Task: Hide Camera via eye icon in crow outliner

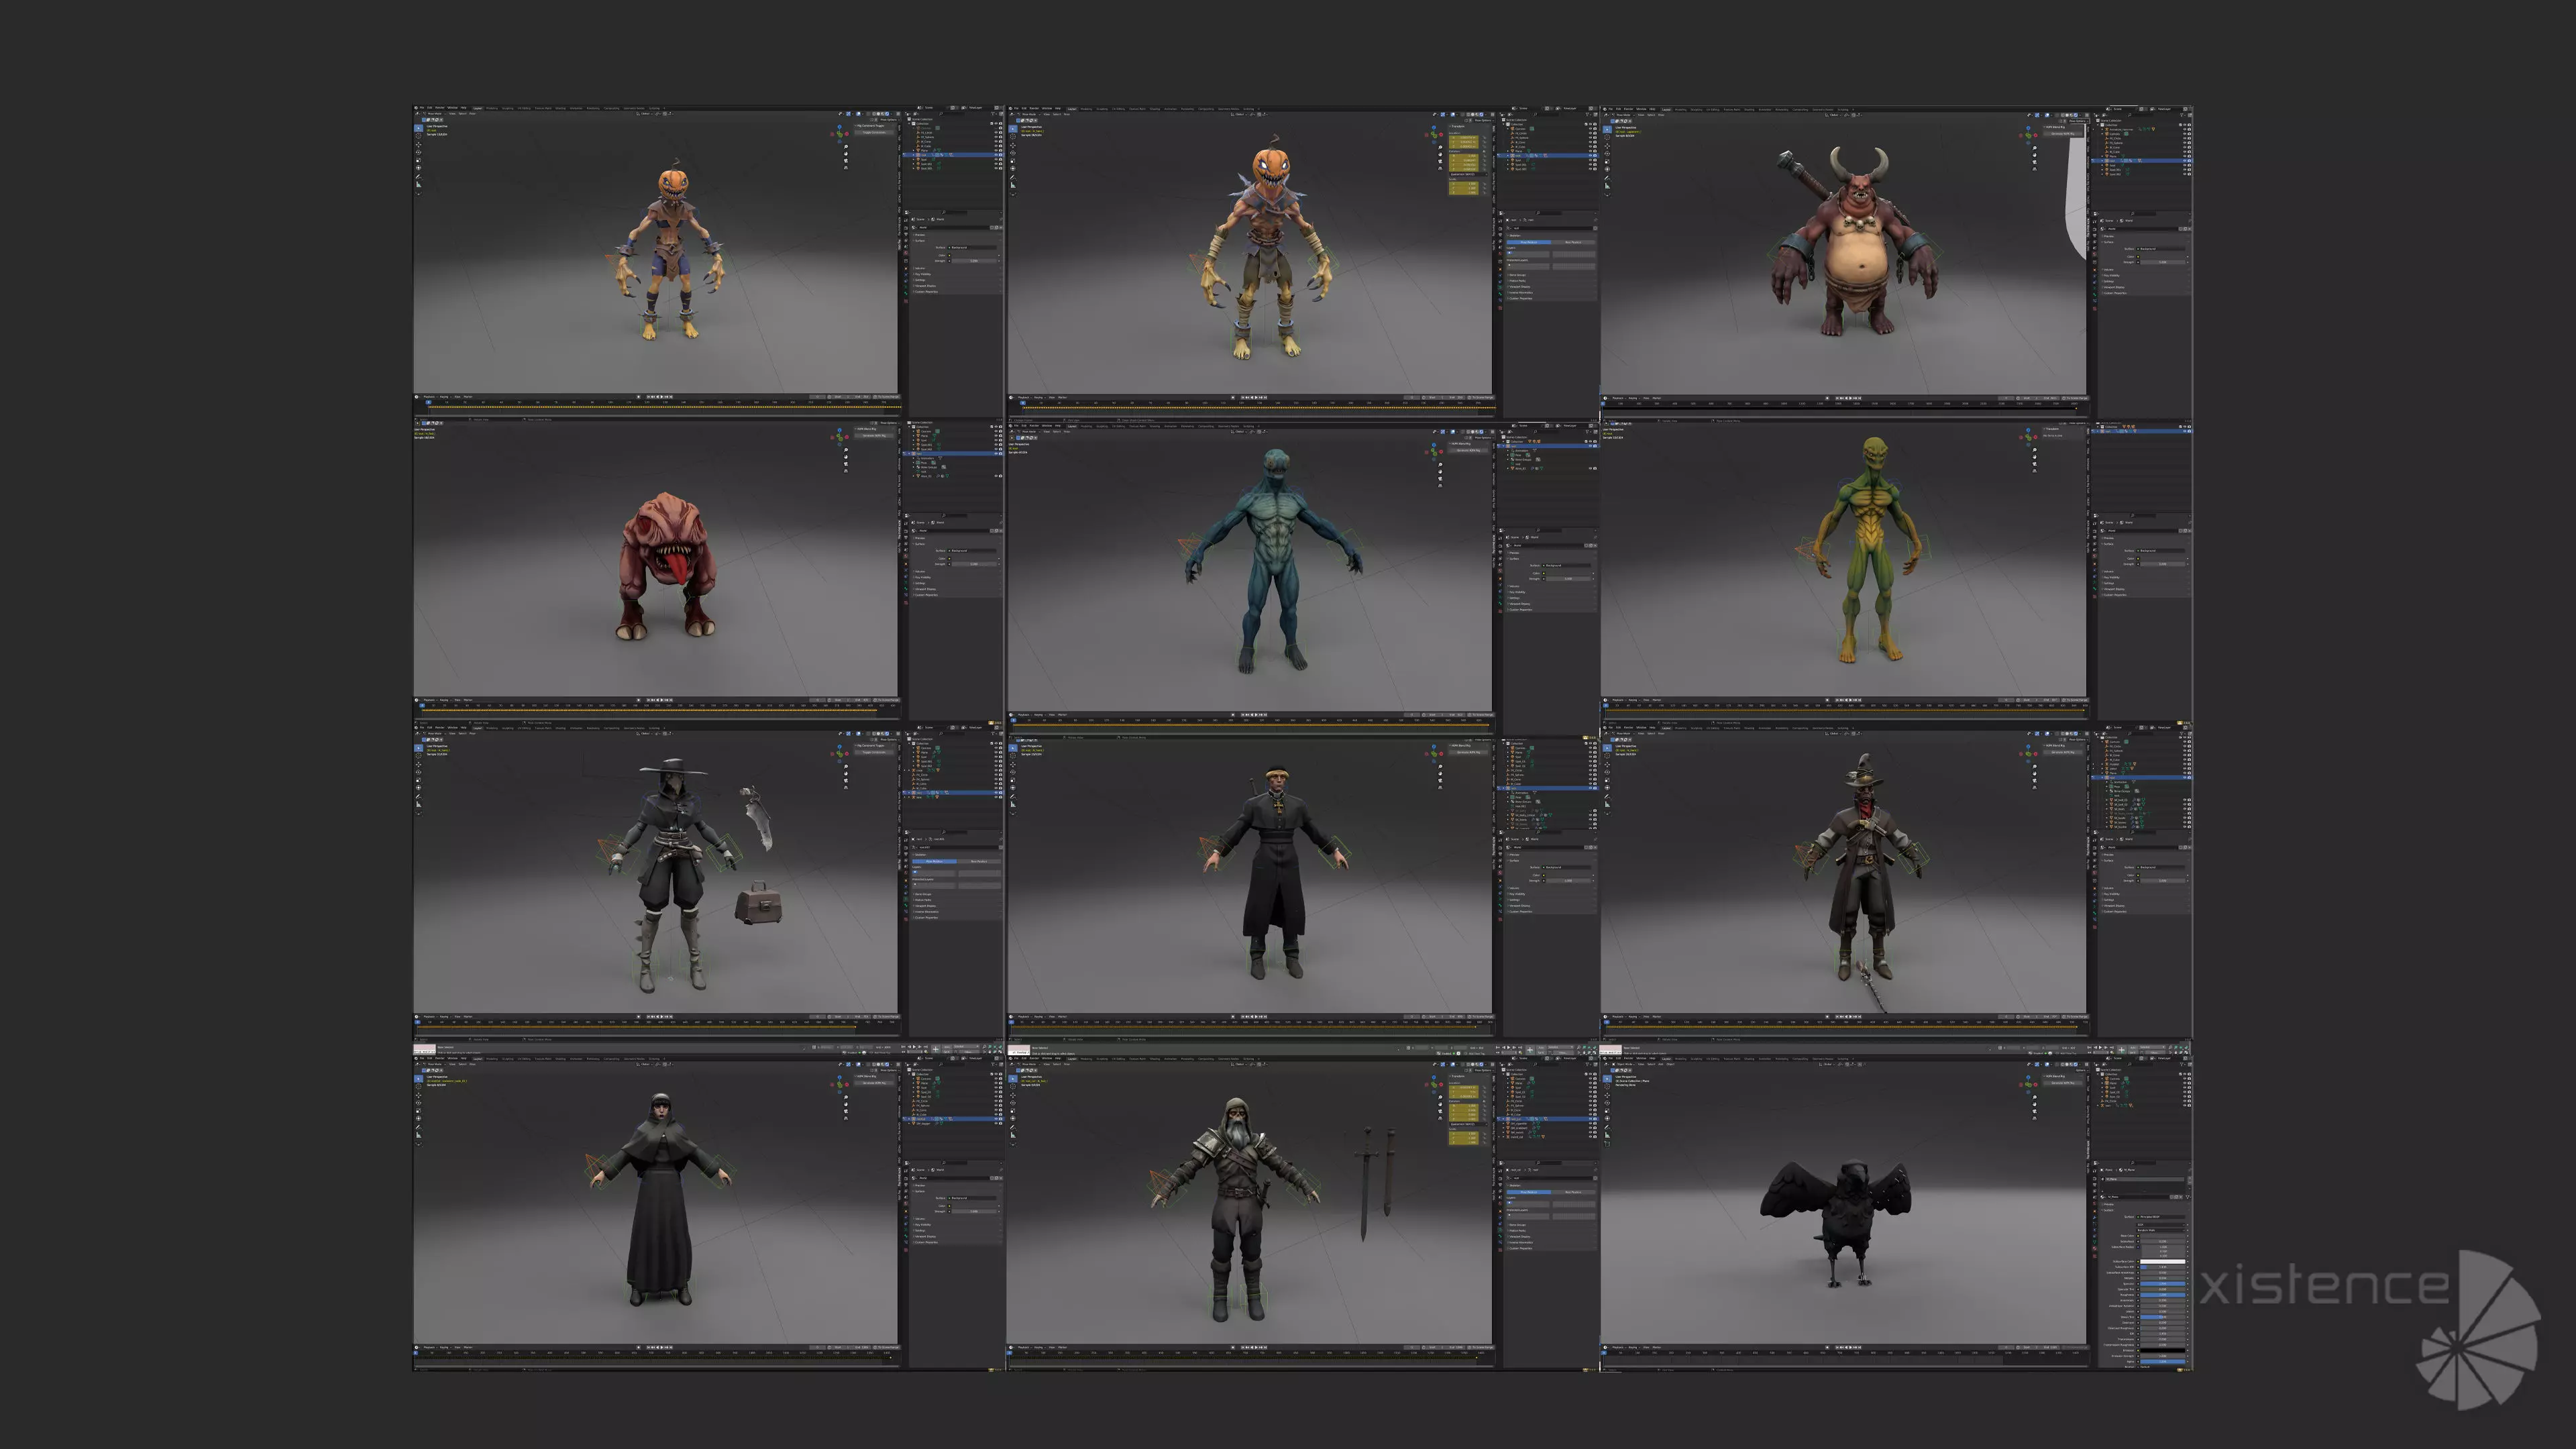Action: click(2185, 1079)
